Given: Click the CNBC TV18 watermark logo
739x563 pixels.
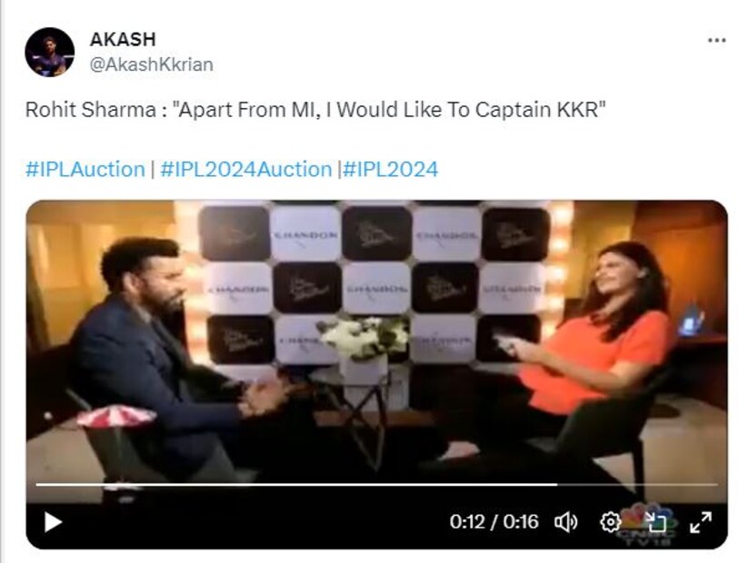Looking at the screenshot, I should 647,527.
